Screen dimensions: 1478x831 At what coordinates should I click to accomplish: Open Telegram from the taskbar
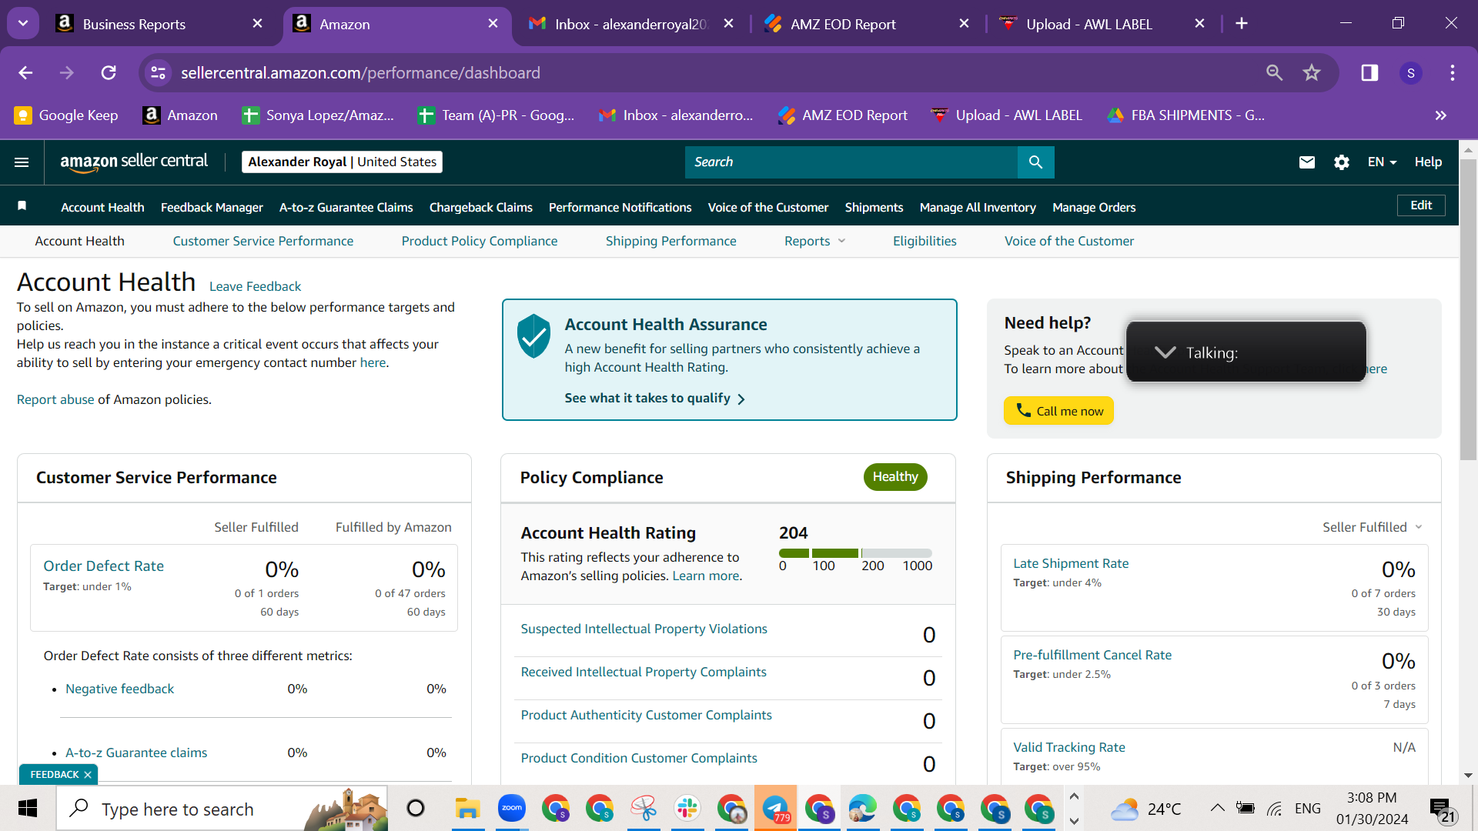[775, 809]
